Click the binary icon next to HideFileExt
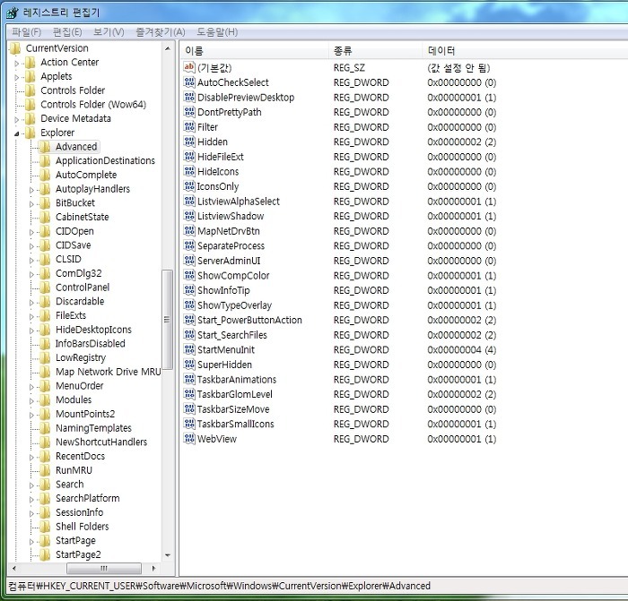The width and height of the screenshot is (628, 601). [189, 157]
